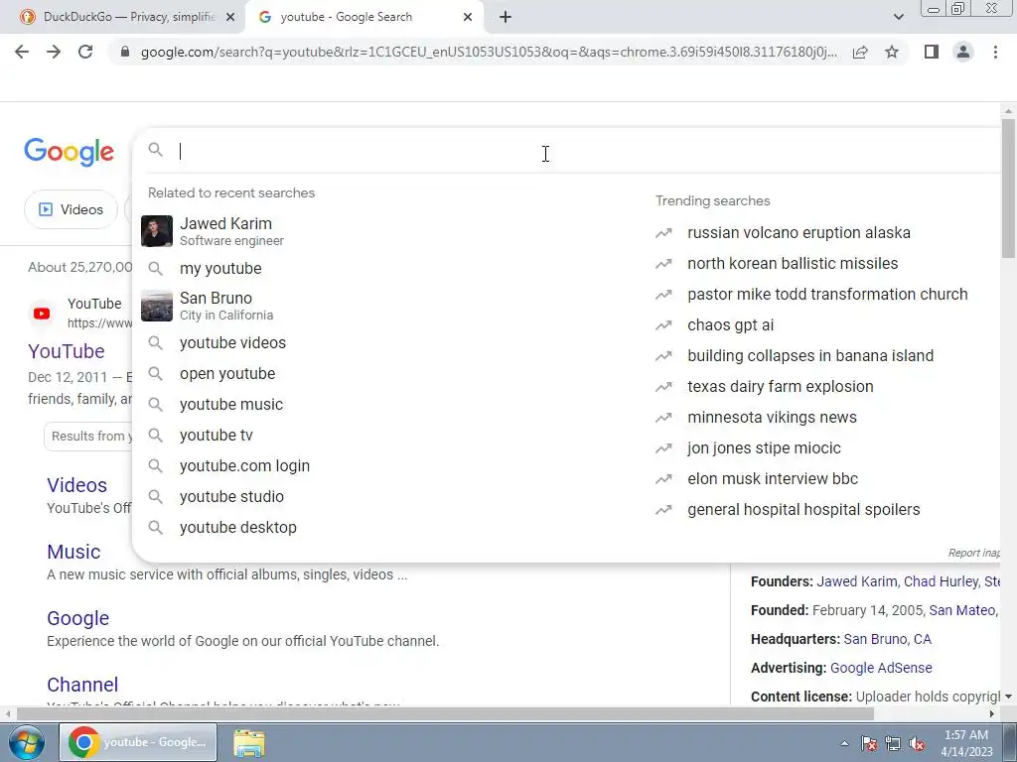Pick trending 'general hospital hospital spoilers'
This screenshot has height=762, width=1017.
(803, 510)
